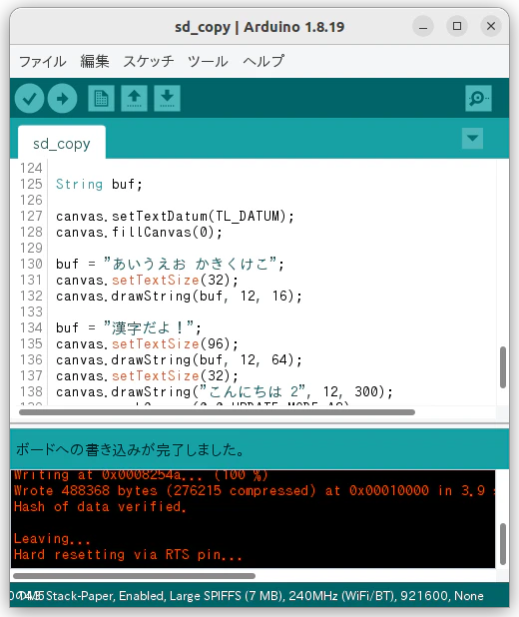
Task: Open a sketch with the up-arrow icon
Action: point(134,99)
